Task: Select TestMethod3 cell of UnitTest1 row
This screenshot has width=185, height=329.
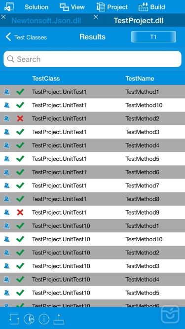Action: pos(142,132)
